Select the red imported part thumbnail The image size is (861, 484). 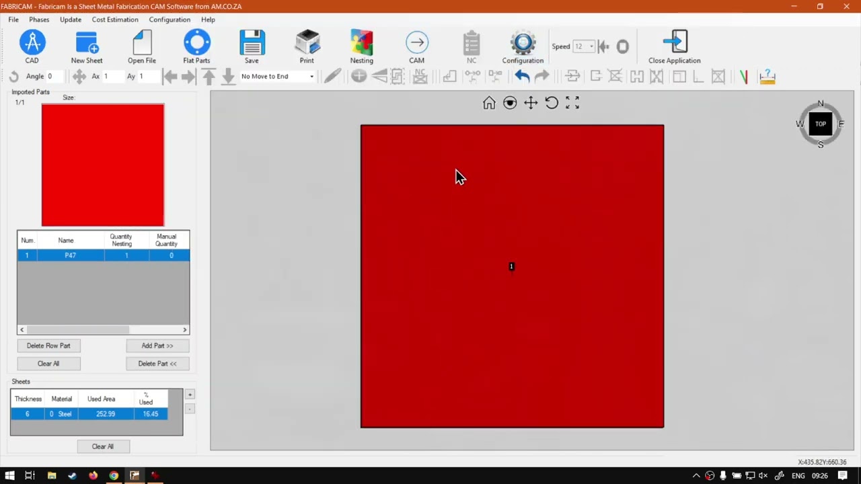103,165
